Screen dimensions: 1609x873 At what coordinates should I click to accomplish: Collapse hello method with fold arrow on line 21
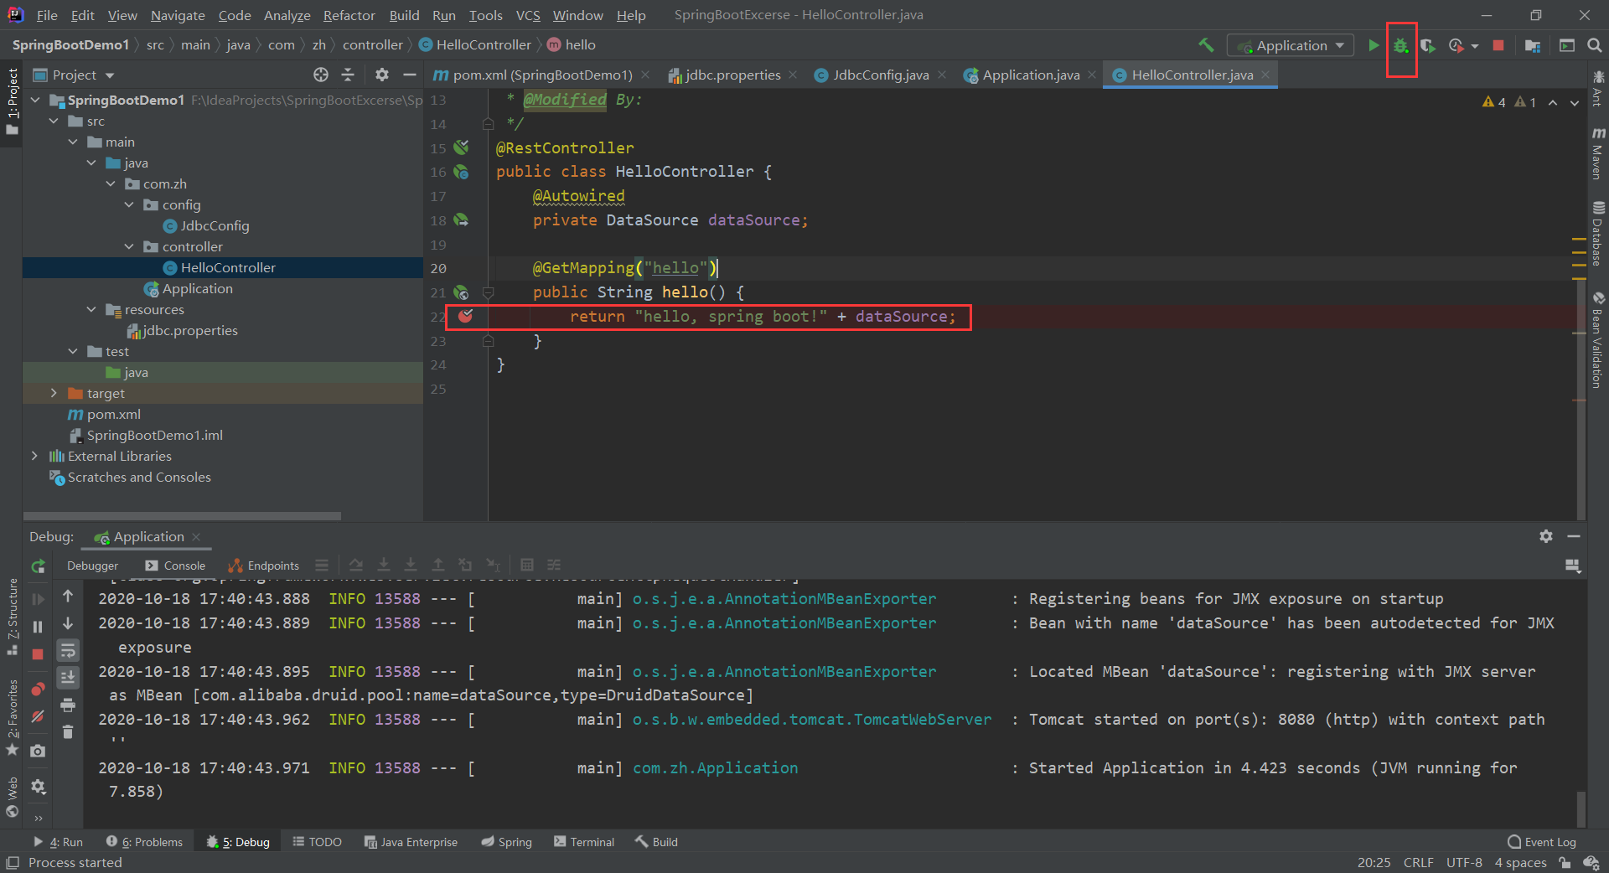(x=488, y=292)
